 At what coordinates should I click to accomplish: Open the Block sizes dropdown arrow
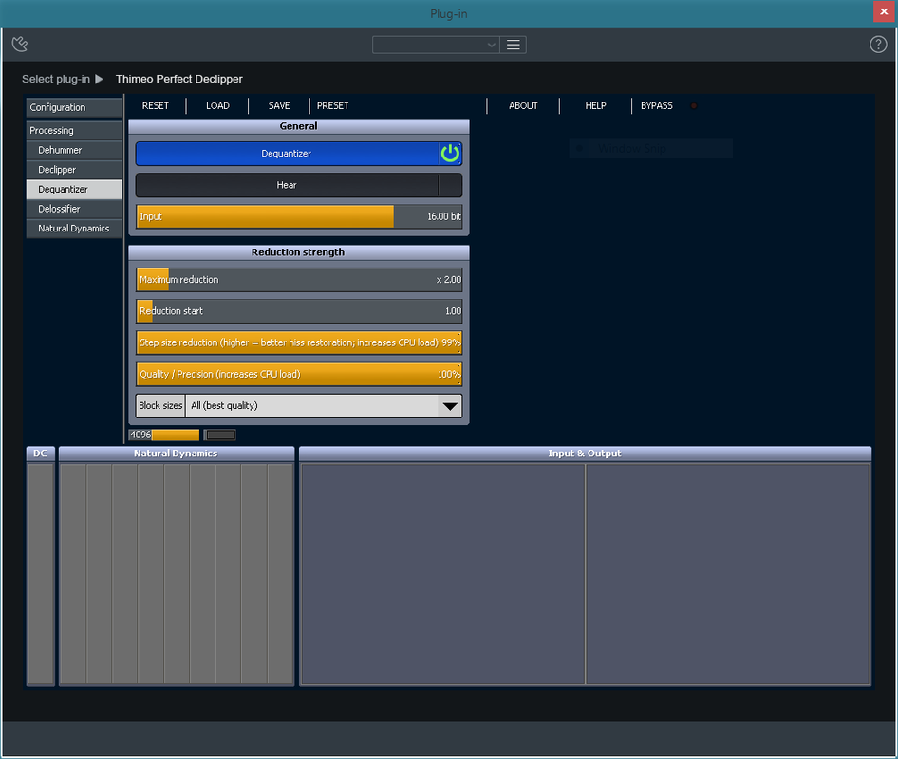pyautogui.click(x=450, y=406)
